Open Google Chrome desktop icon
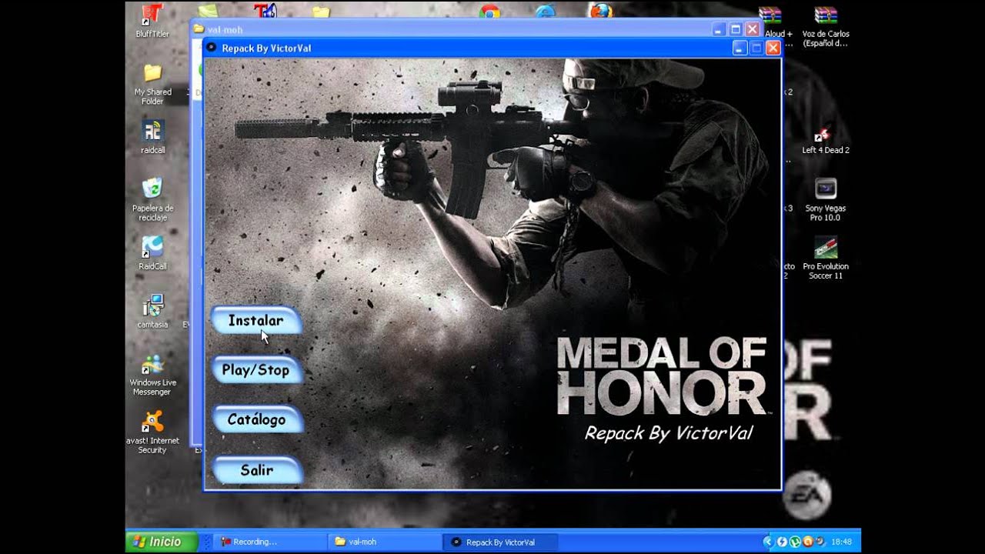Viewport: 985px width, 554px height. coord(489,12)
